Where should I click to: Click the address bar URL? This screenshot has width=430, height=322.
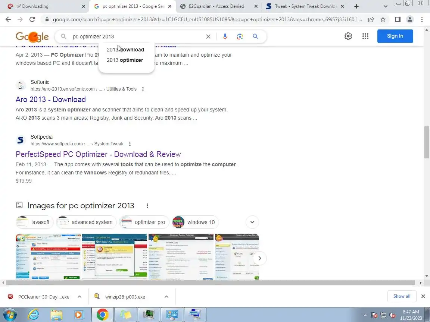pos(207,19)
